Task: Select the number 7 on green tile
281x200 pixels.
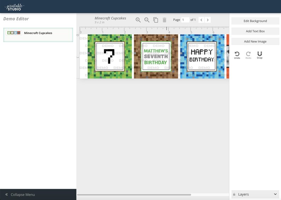Action: point(109,56)
